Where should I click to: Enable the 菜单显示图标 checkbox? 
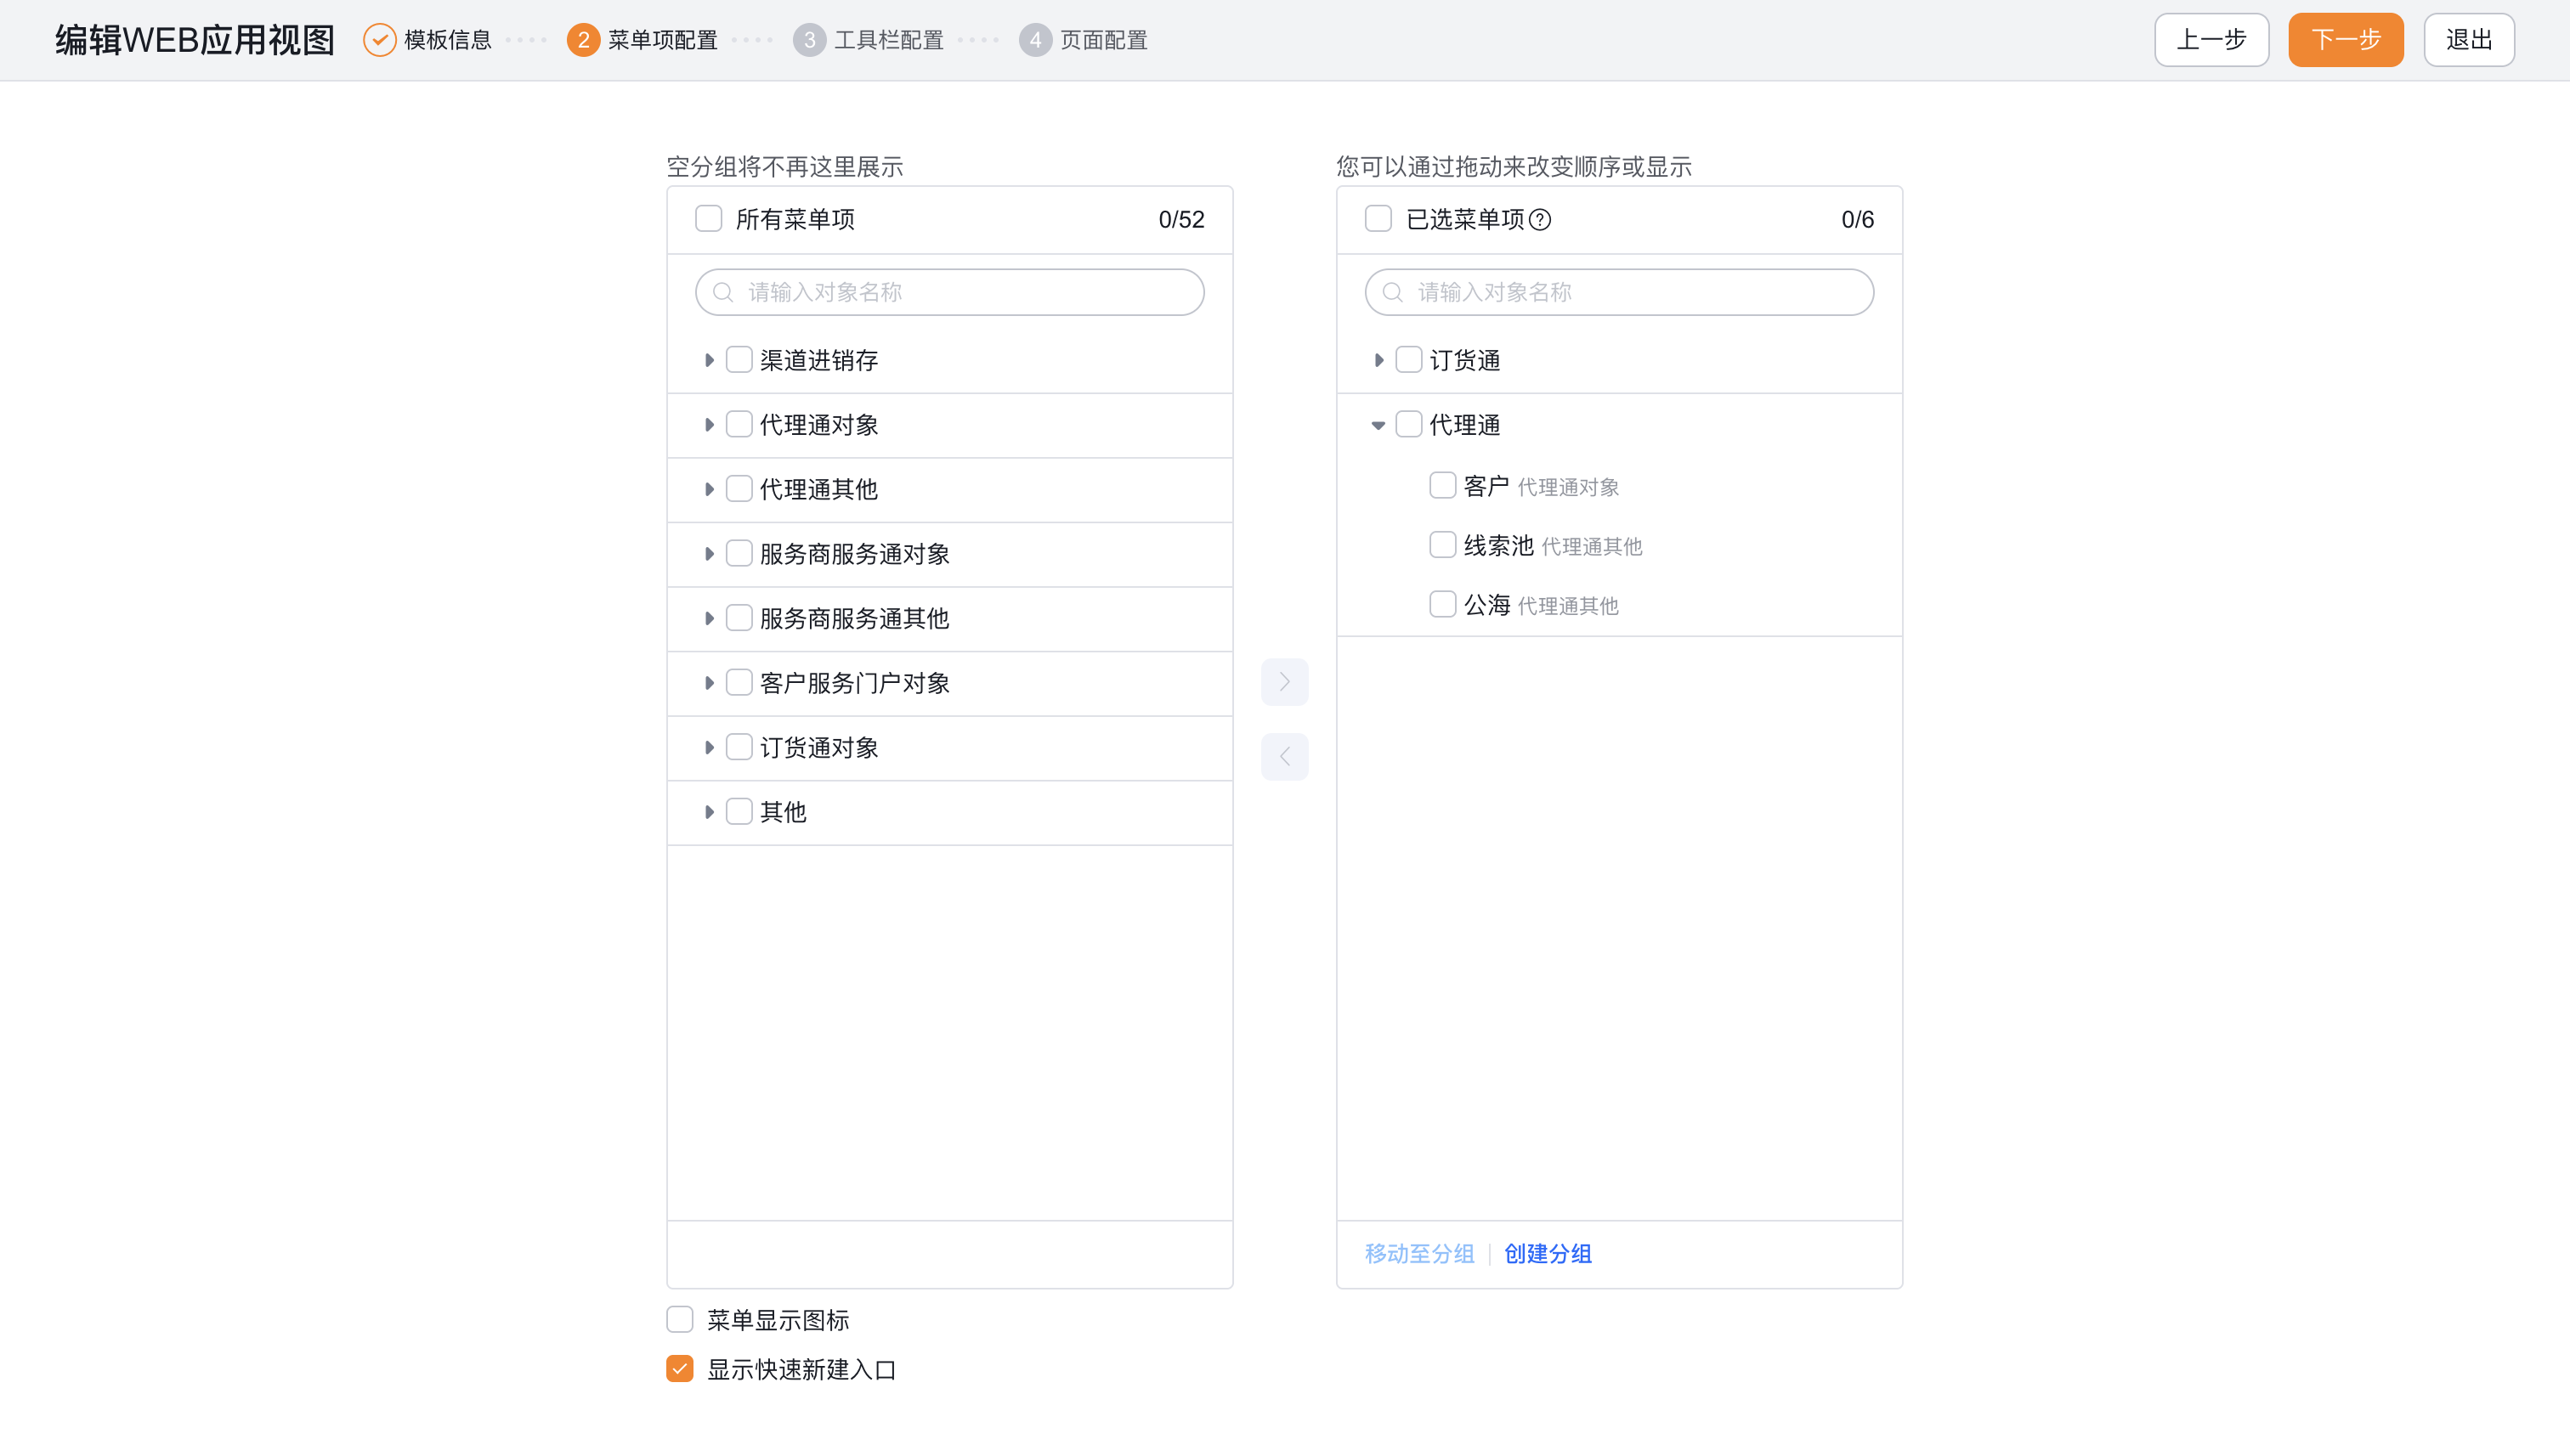tap(680, 1320)
